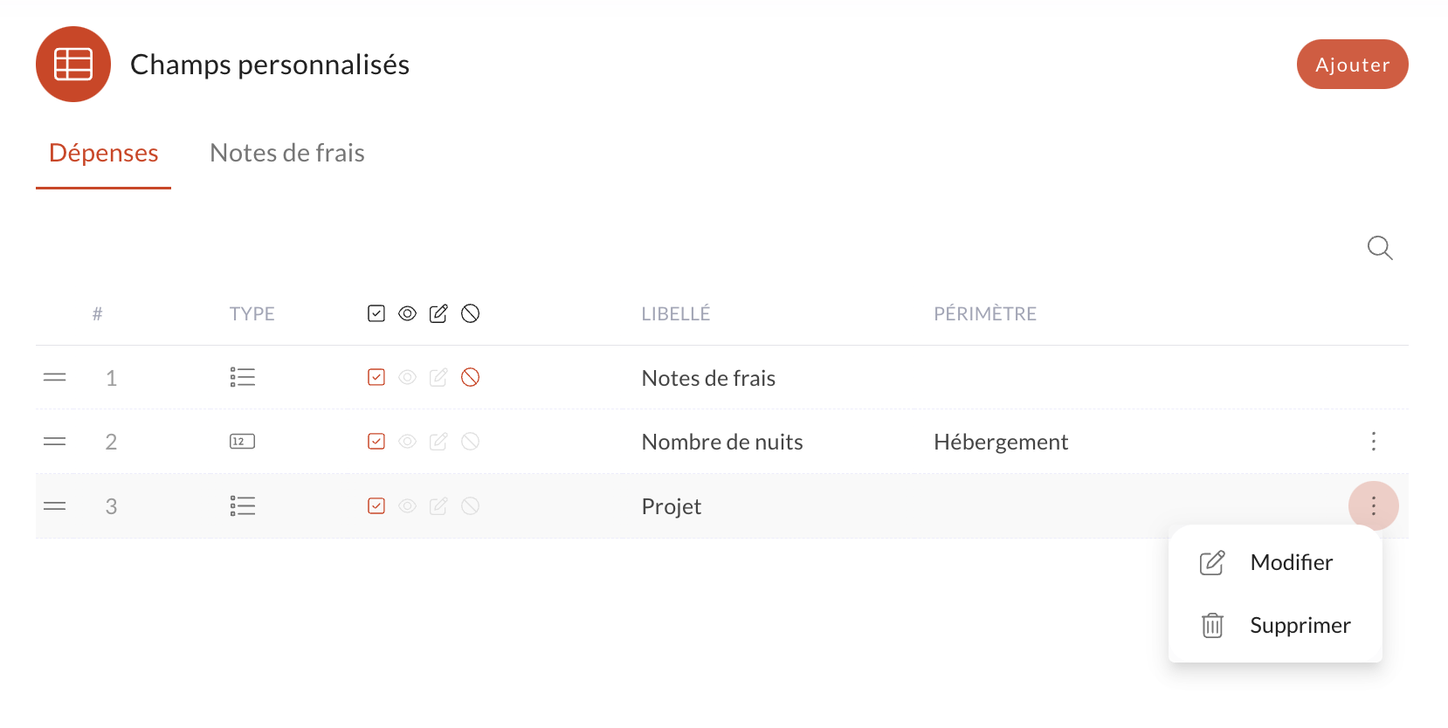Screen dimensions: 1448x728
Task: Switch to the Notes de frais tab
Action: (287, 154)
